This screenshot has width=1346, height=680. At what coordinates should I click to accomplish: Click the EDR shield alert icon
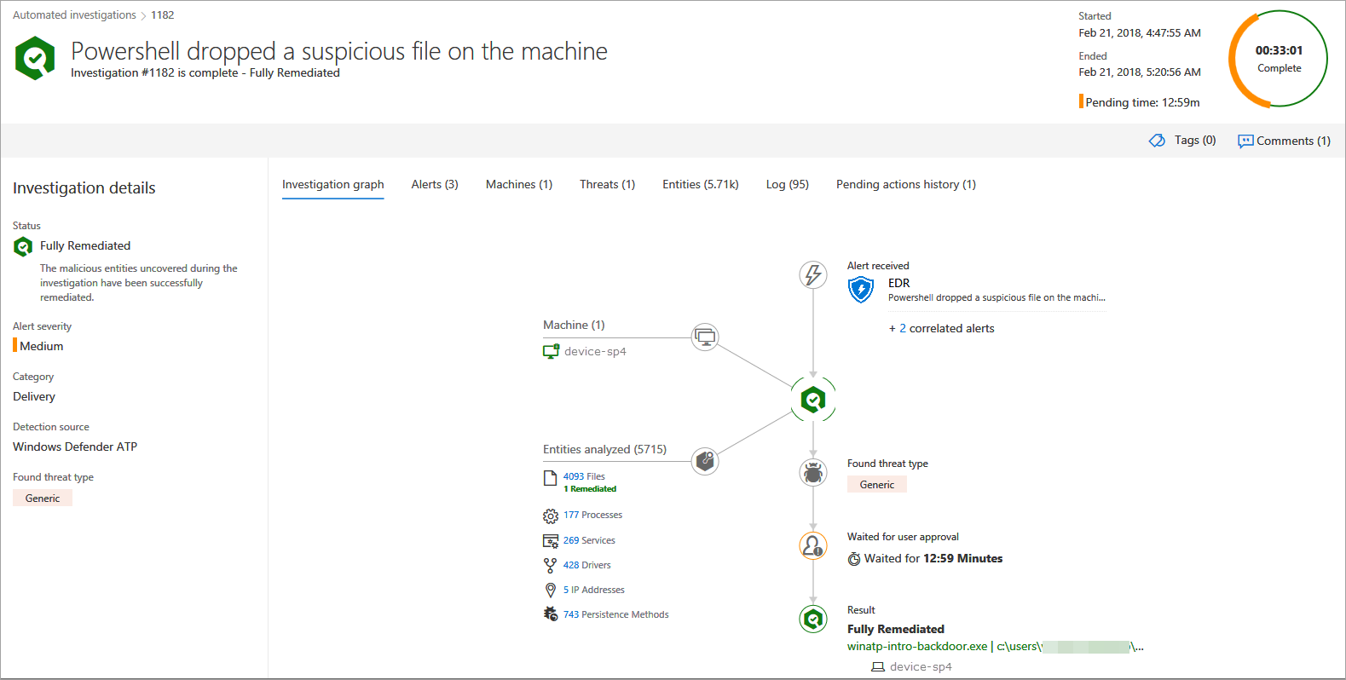click(x=861, y=290)
